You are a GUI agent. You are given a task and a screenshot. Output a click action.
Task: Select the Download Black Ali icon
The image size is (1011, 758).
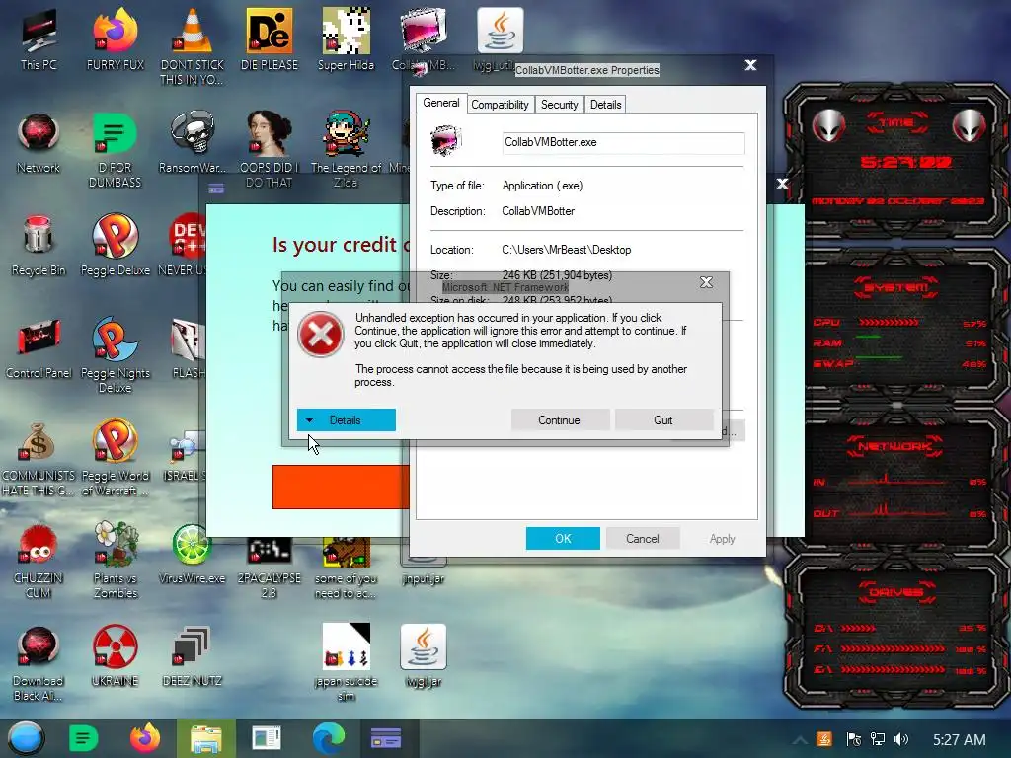[x=39, y=663]
